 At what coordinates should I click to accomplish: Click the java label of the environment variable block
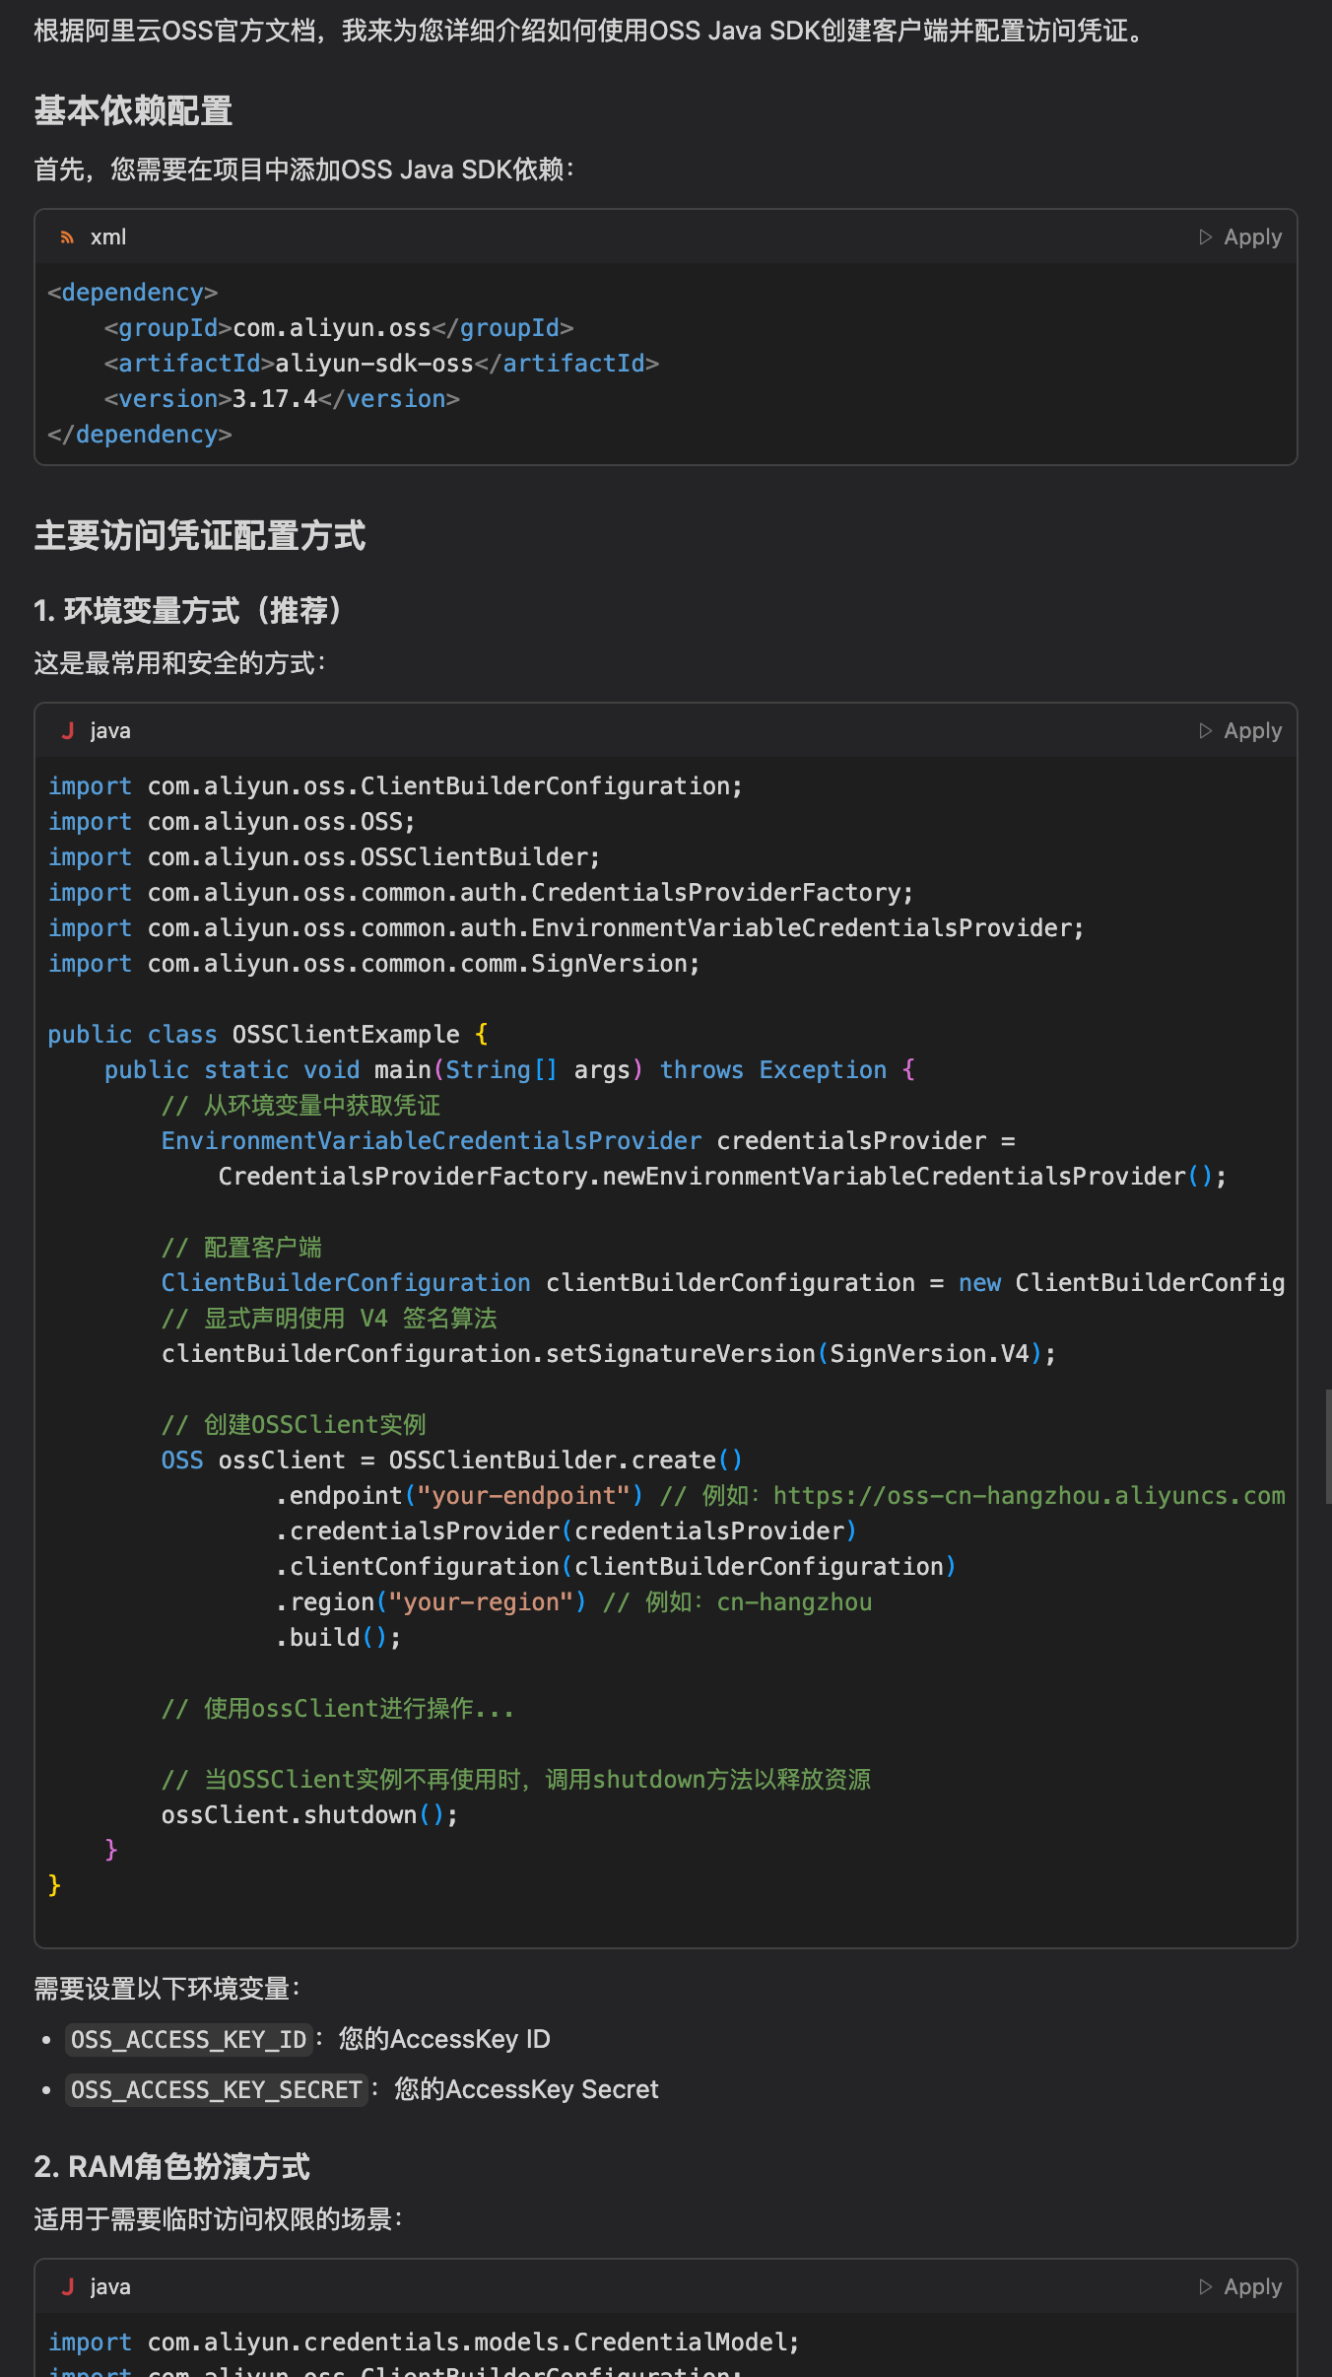110,731
